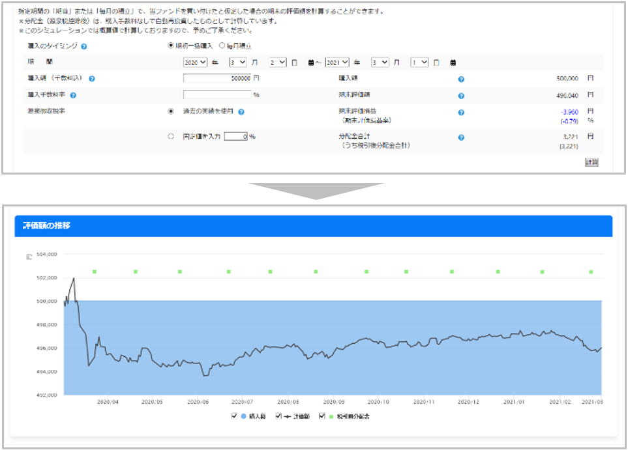Click the green 税引前分配金 square swatch in the legend
This screenshot has height=450, width=628.
coord(331,416)
